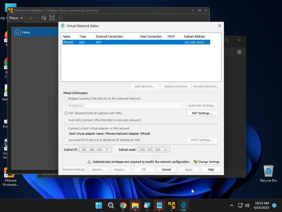
Task: Select Home in VMware library sidebar
Action: (35, 32)
